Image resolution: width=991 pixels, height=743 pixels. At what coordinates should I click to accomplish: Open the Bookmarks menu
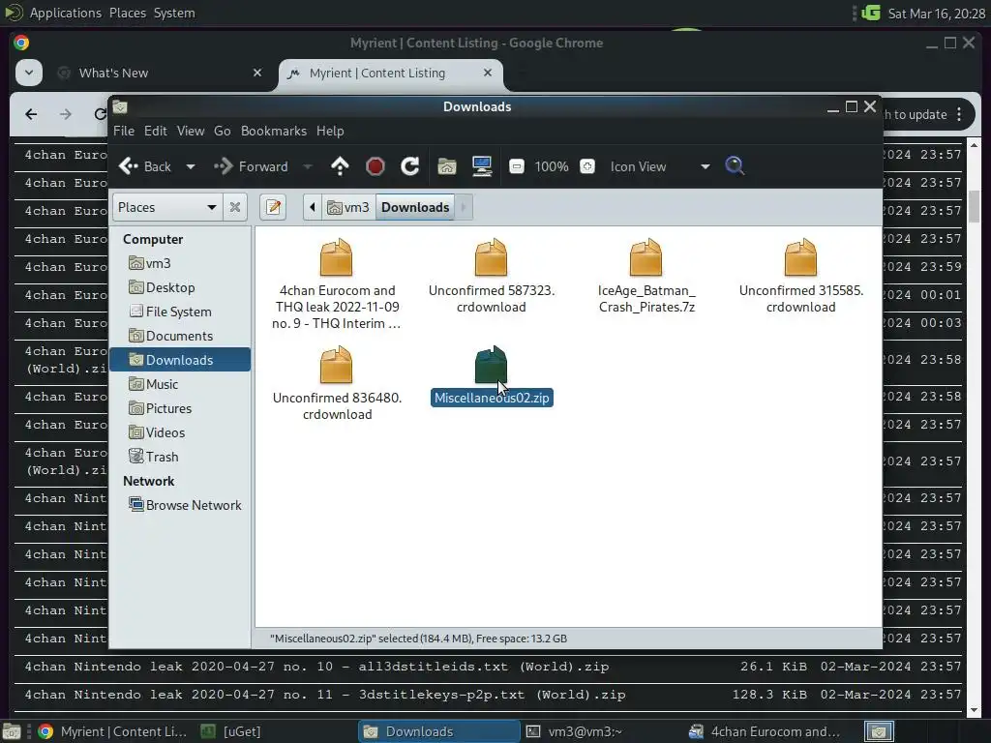[274, 131]
